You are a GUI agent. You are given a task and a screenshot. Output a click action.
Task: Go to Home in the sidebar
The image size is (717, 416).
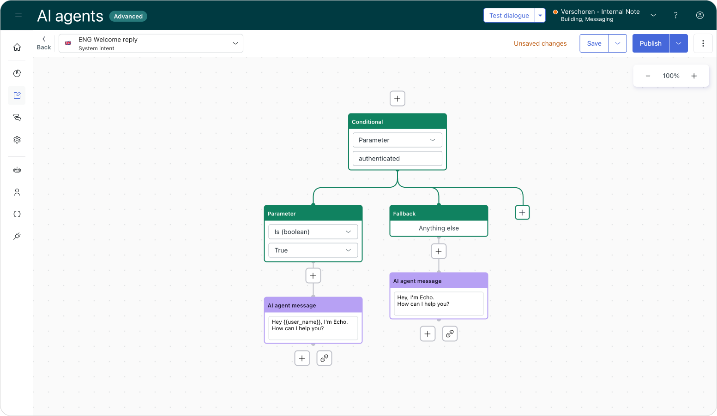pos(17,47)
